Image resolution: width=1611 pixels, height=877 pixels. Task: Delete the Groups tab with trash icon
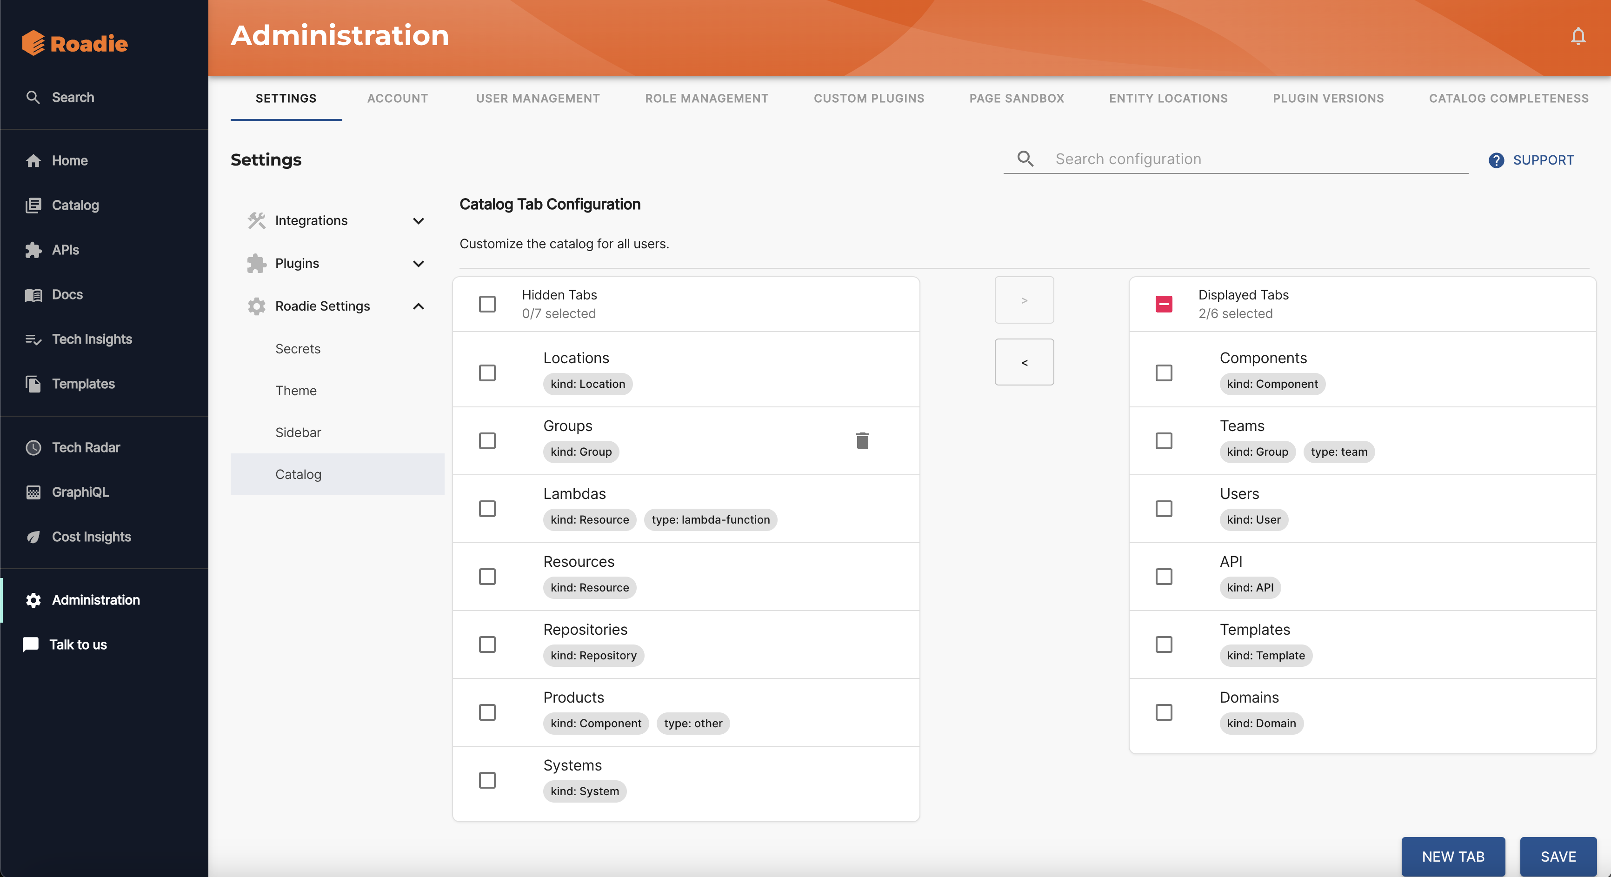(862, 441)
